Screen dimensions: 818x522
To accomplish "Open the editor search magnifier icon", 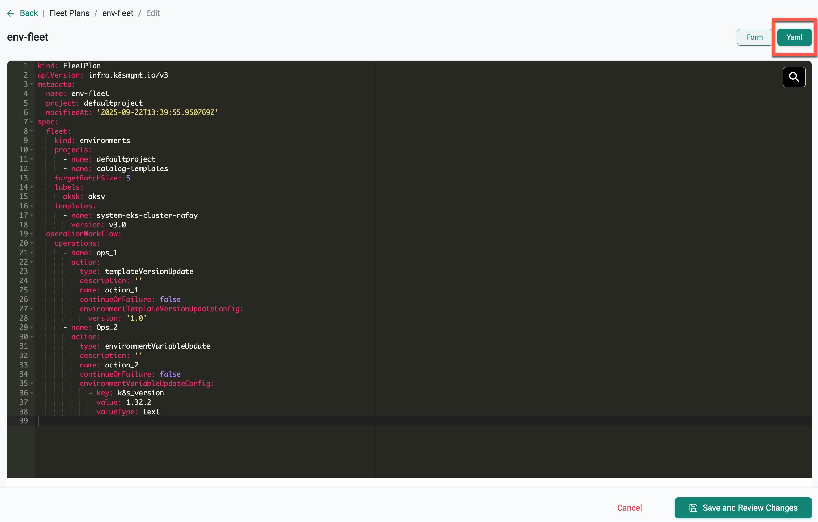I will [794, 77].
